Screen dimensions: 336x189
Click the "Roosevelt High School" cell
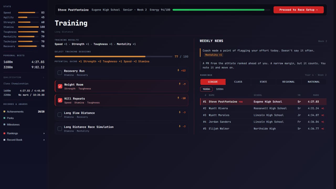point(270,108)
